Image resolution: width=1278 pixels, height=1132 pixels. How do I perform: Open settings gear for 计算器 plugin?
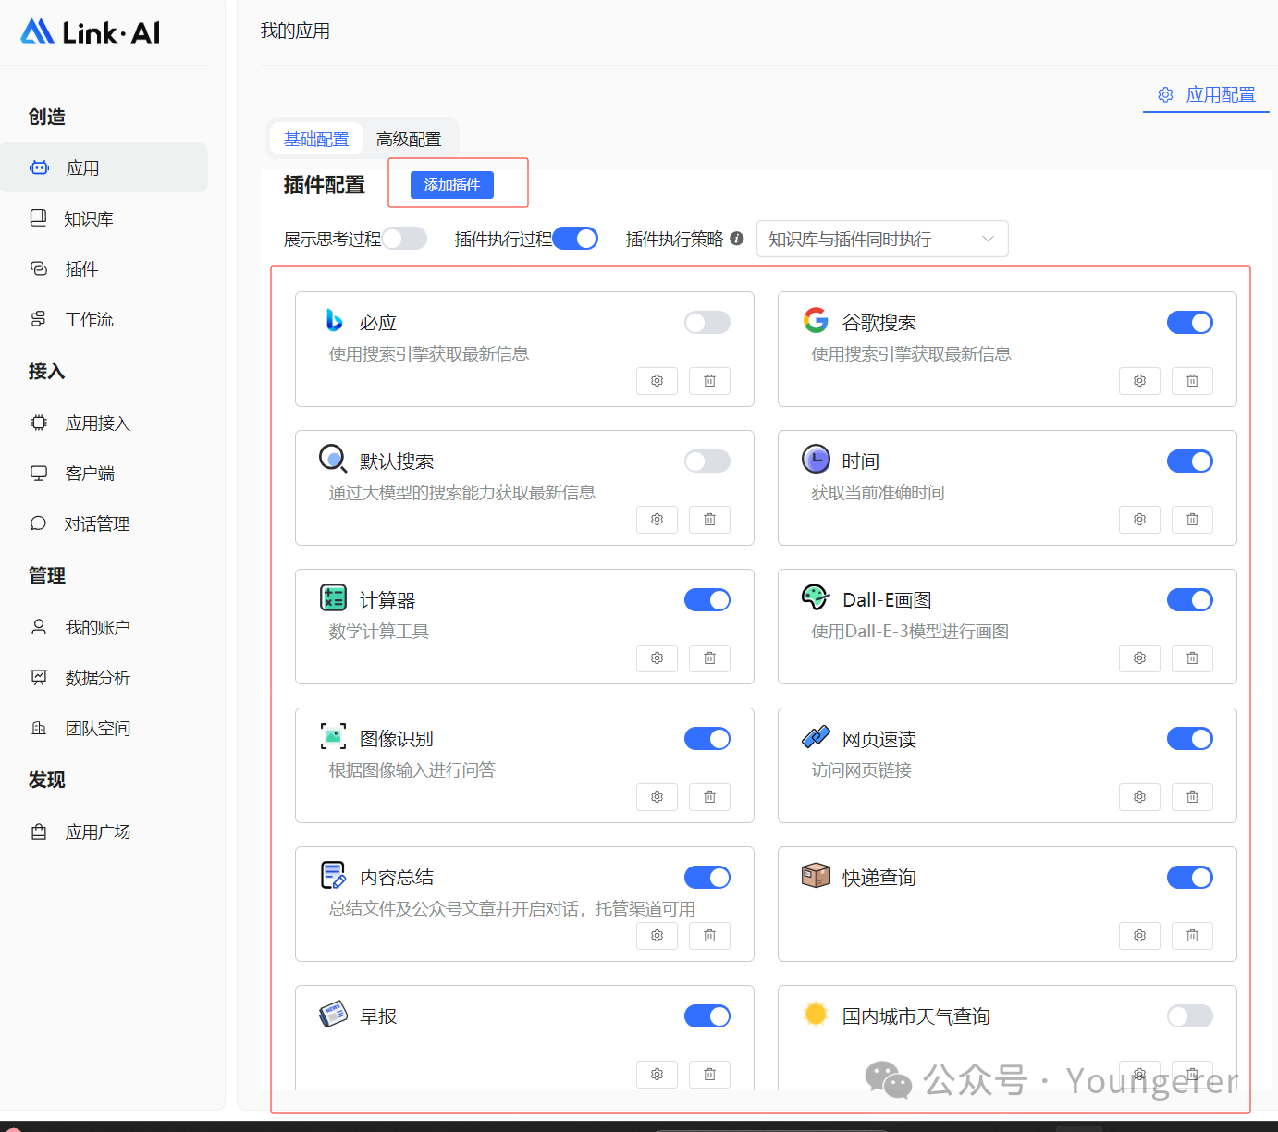click(x=657, y=658)
